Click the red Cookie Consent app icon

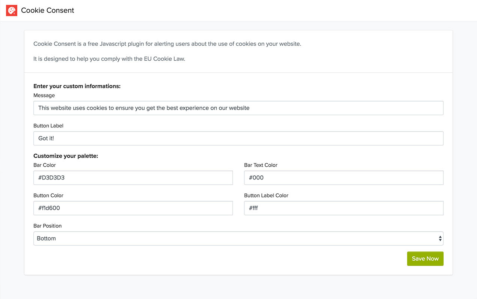pos(12,10)
